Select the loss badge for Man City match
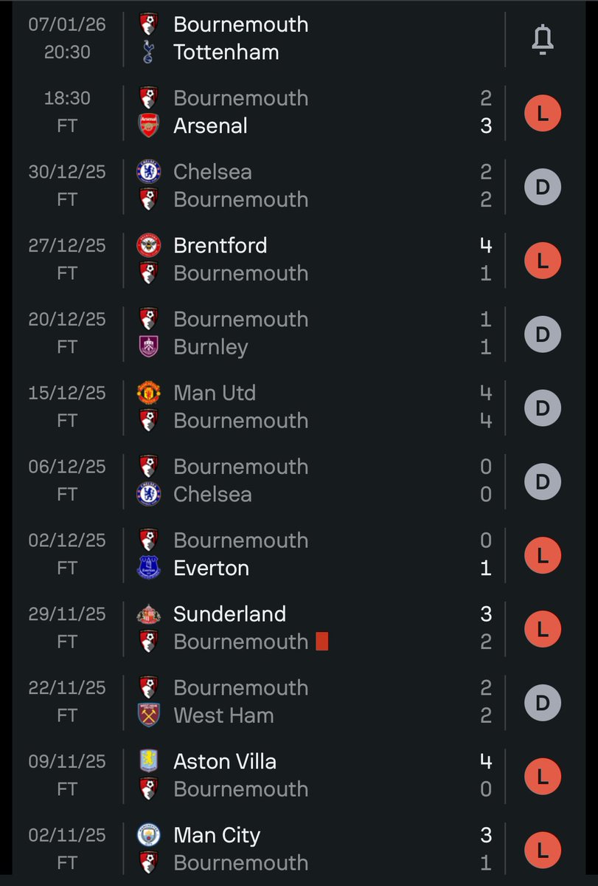 543,850
